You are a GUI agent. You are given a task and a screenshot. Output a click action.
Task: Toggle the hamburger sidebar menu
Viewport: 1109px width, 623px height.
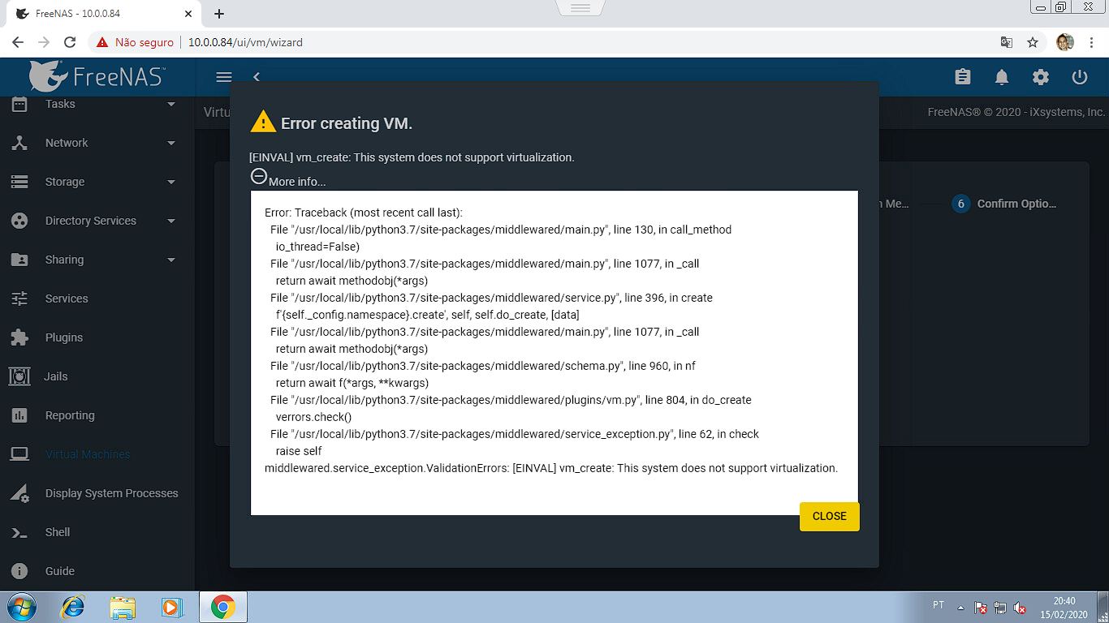(224, 77)
